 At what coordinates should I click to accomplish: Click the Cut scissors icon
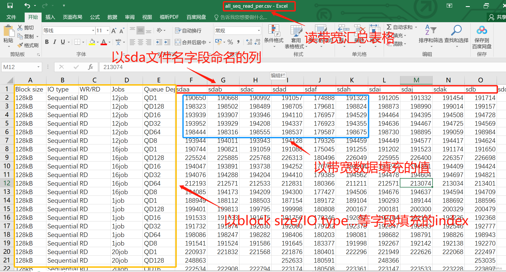click(x=20, y=28)
